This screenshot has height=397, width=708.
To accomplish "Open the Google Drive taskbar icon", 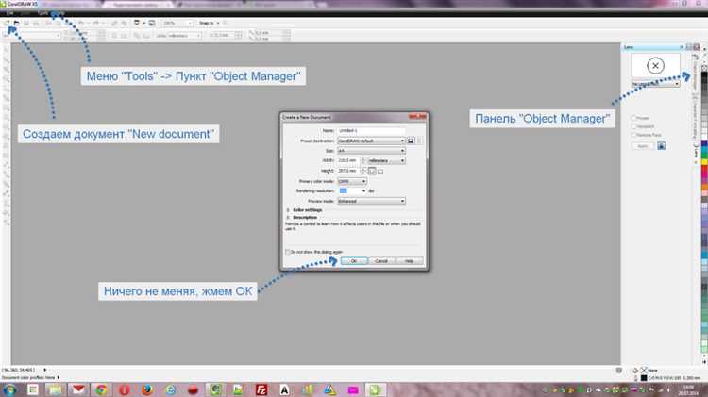I will pyautogui.click(x=330, y=389).
